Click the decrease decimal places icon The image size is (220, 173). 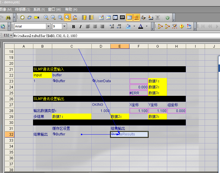[112, 26]
